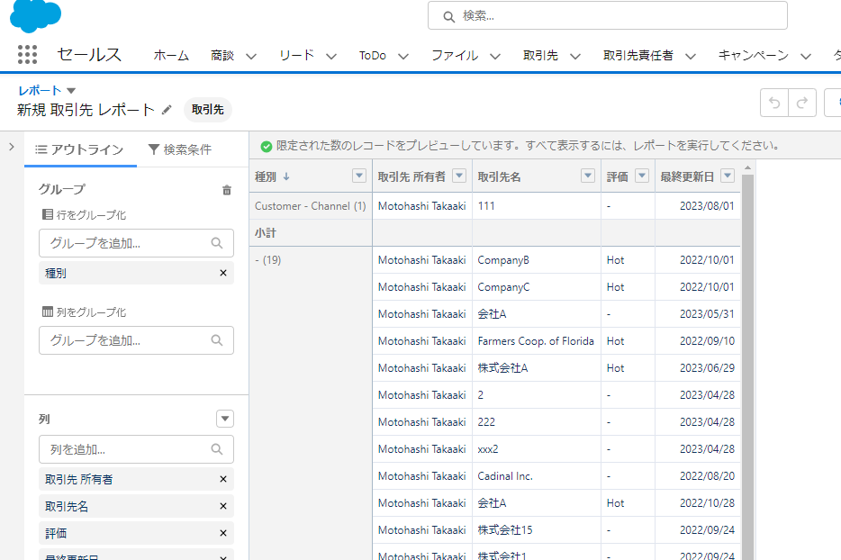Edit report name with pencil icon
The image size is (841, 560).
[167, 110]
